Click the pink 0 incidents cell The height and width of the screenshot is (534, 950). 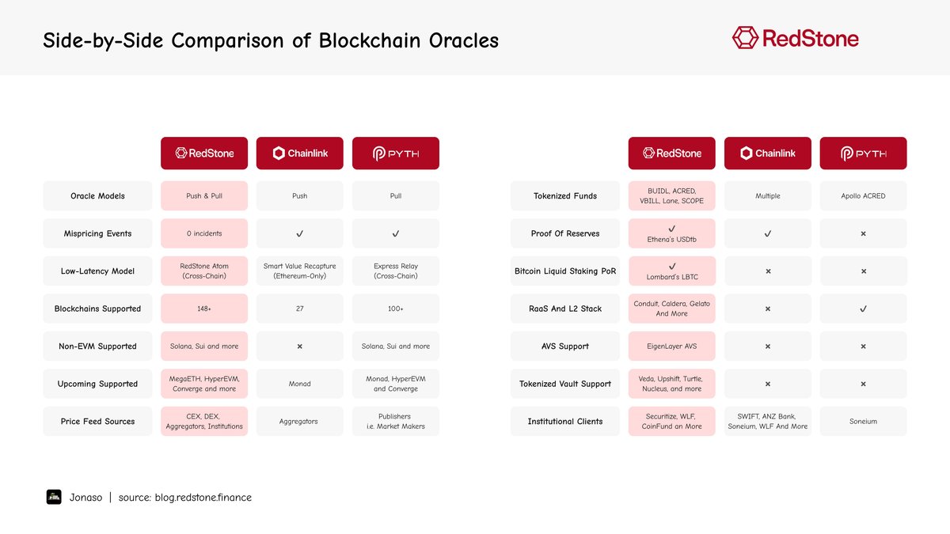coord(204,233)
